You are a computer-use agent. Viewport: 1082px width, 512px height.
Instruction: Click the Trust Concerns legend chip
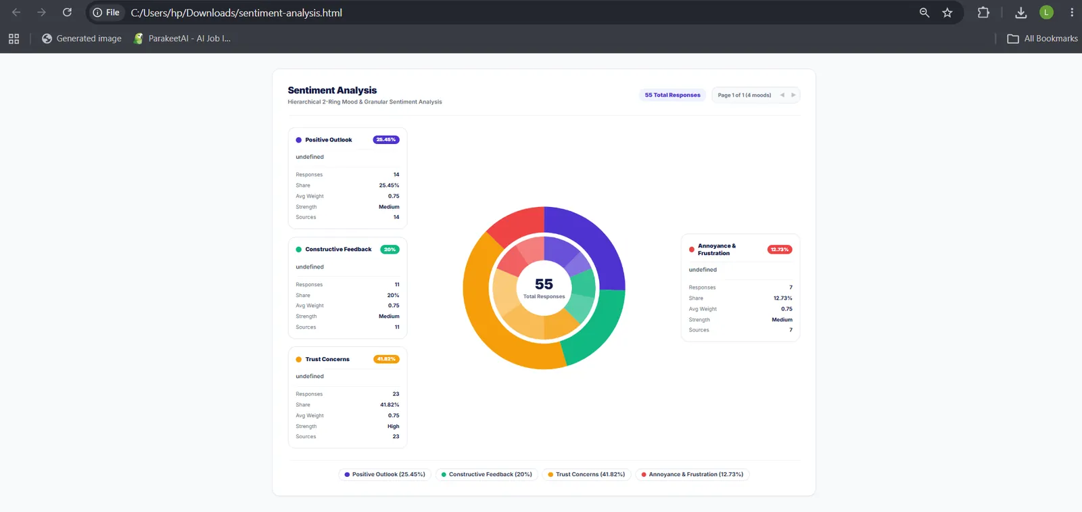tap(587, 474)
